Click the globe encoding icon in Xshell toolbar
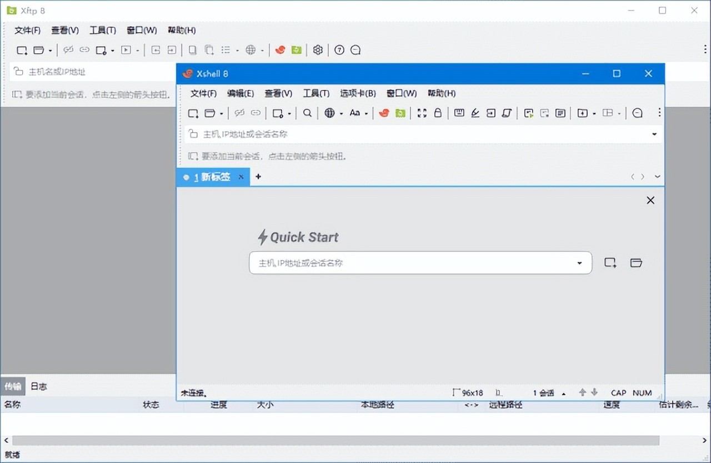711x463 pixels. coord(329,113)
